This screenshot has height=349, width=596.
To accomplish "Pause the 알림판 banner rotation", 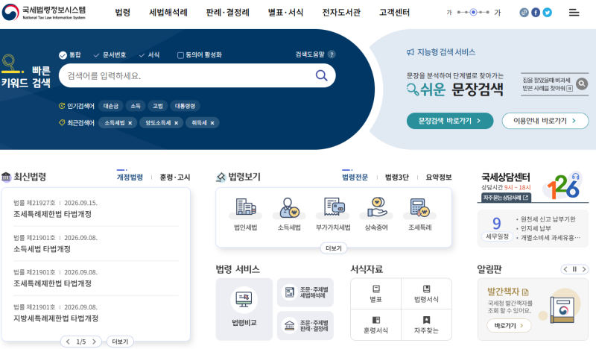I will (574, 269).
